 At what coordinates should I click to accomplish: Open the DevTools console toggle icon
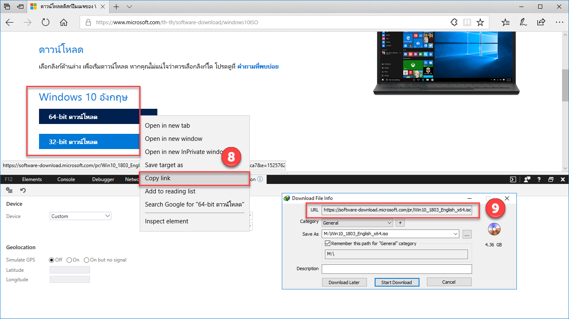513,179
